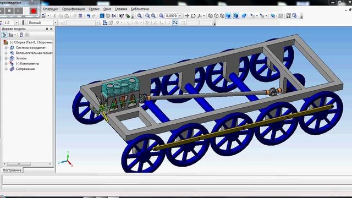The width and height of the screenshot is (352, 198).
Task: Expand the Вспомогательная геометрия node
Action: 6,53
